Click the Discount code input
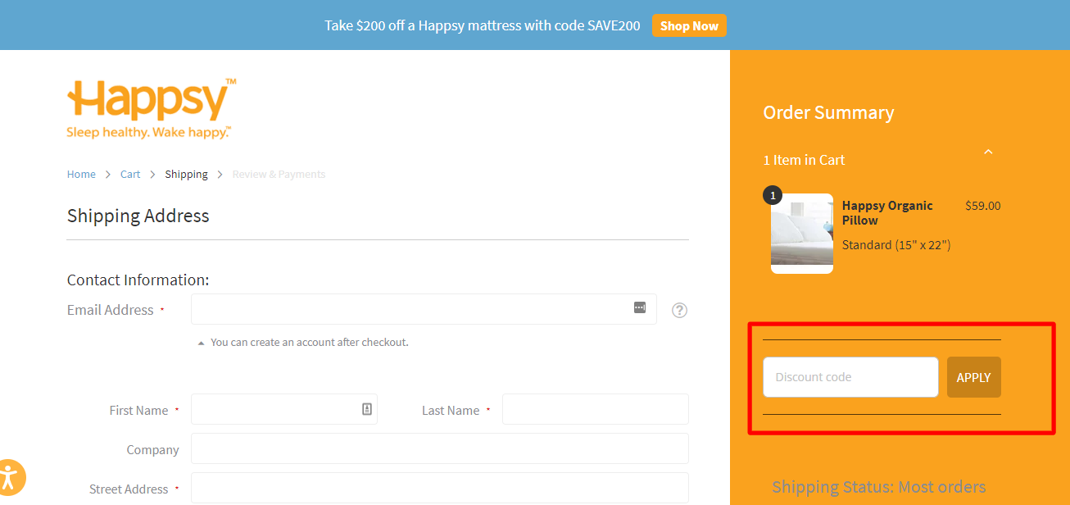 click(x=850, y=377)
